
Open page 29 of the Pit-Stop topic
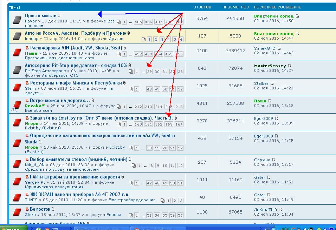click(x=149, y=72)
